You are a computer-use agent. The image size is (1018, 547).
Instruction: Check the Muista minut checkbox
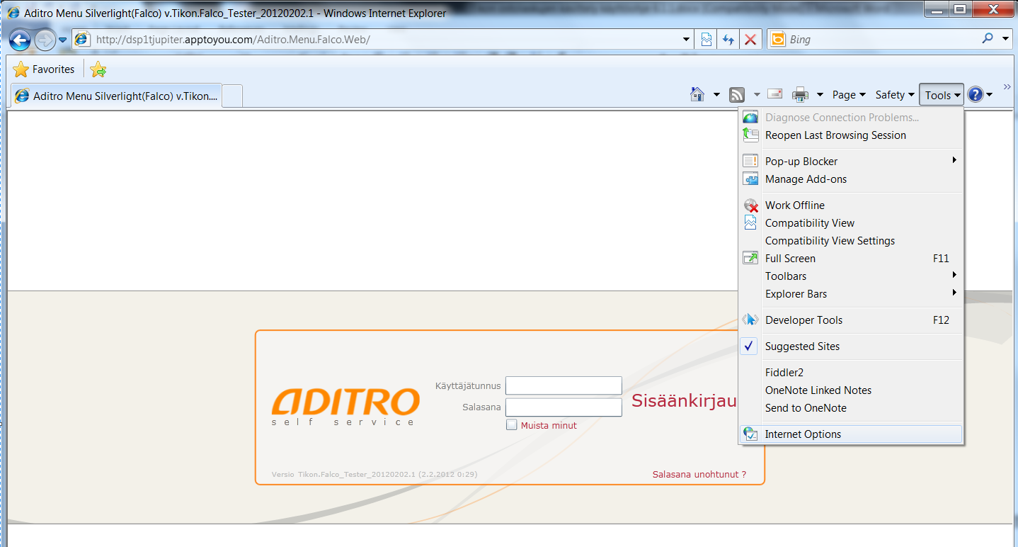pyautogui.click(x=512, y=425)
